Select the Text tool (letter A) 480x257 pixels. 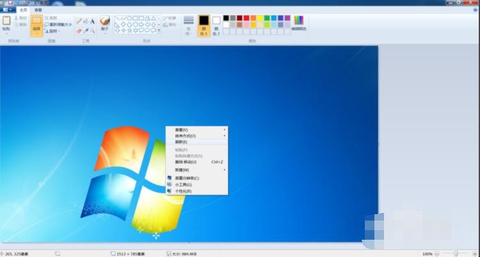(x=92, y=22)
